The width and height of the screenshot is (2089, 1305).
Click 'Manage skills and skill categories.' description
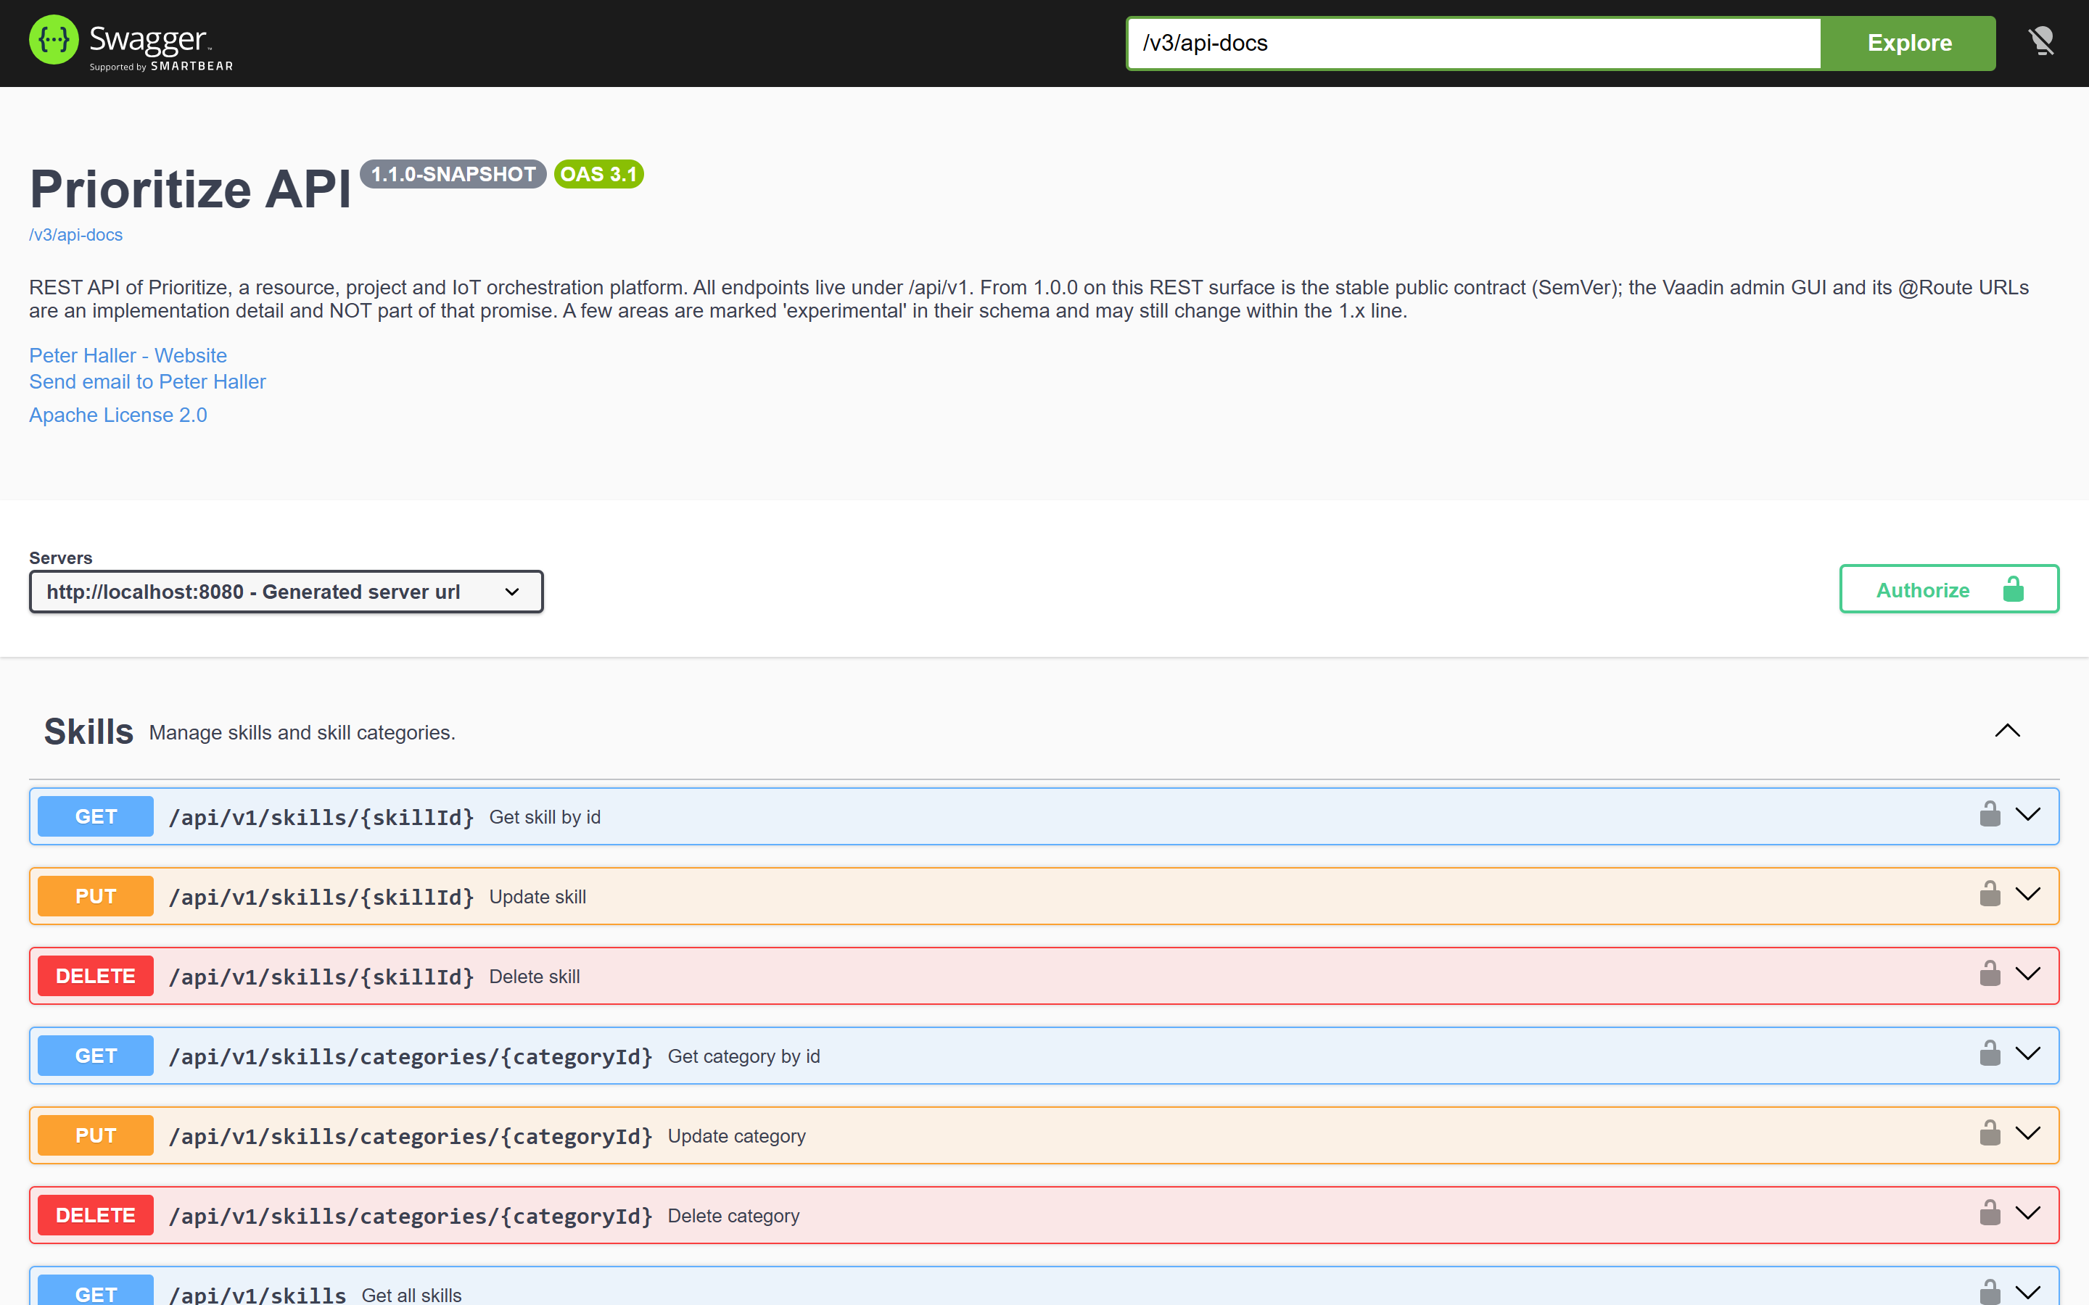302,733
